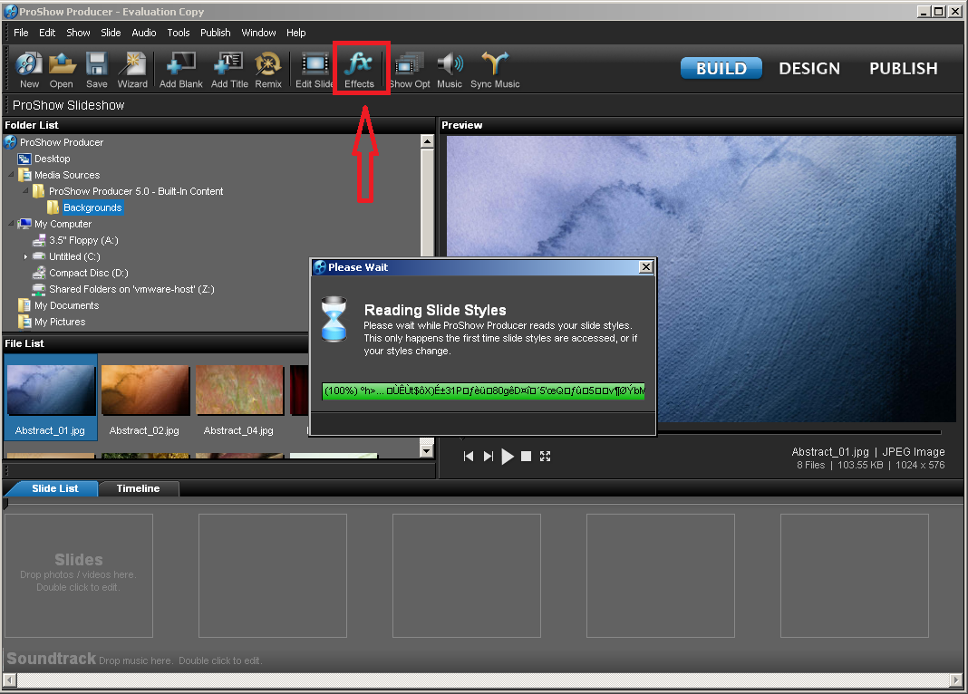Close the Please Wait dialog
This screenshot has height=694, width=968.
[x=645, y=267]
